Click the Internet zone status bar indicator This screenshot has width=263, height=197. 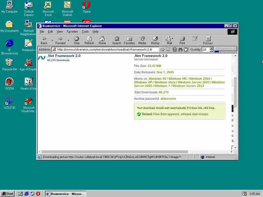tap(208, 157)
